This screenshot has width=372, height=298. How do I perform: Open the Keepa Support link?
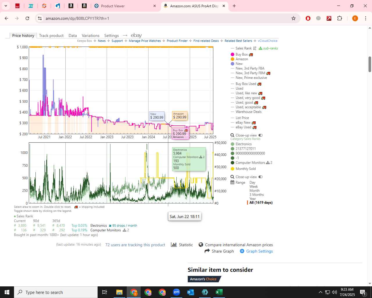[117, 41]
